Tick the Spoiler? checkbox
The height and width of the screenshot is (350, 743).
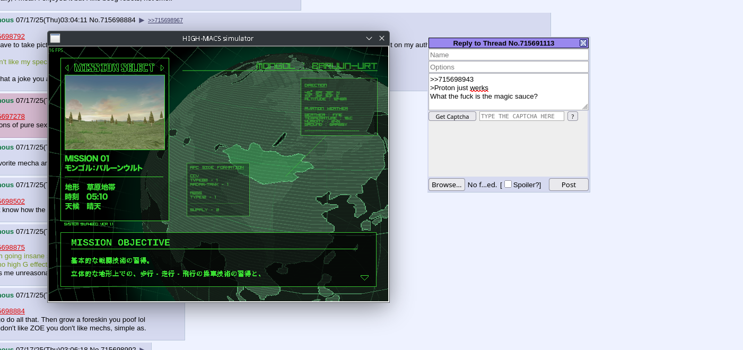(508, 184)
